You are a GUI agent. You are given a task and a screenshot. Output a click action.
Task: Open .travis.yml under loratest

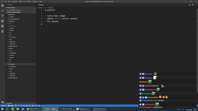[x=12, y=76]
